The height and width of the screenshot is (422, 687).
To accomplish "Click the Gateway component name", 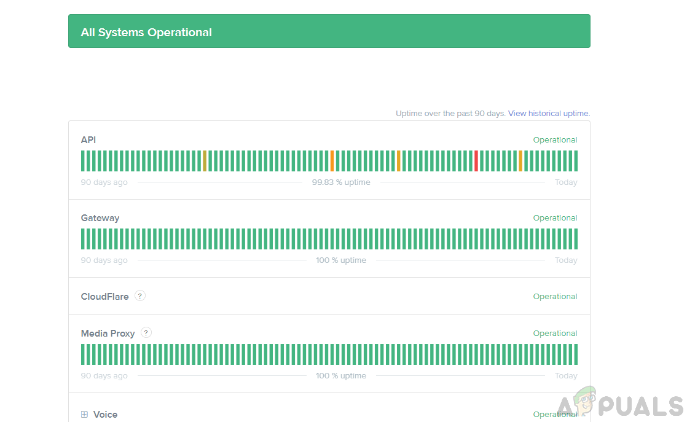I will pyautogui.click(x=100, y=218).
